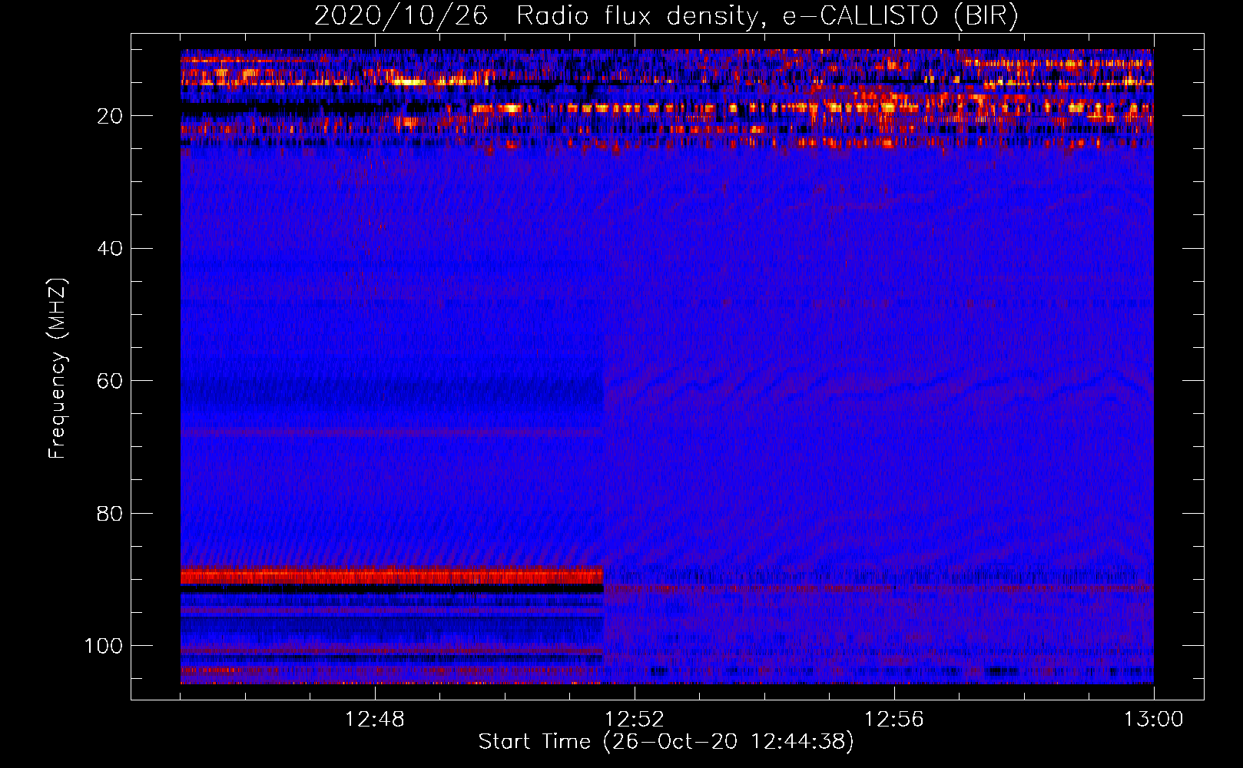Click the y-axis label 'Frequency (MHZ)'
The image size is (1243, 768).
(x=58, y=369)
